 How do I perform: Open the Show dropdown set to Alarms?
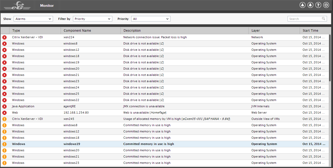click(x=33, y=19)
